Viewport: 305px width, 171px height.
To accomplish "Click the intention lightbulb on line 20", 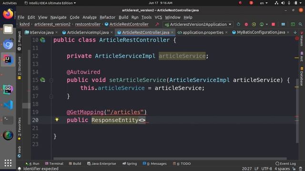I will coord(57,120).
